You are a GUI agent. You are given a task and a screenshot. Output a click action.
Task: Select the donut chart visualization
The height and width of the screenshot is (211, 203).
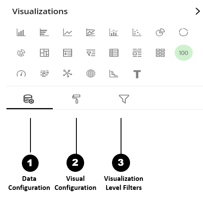(183, 32)
